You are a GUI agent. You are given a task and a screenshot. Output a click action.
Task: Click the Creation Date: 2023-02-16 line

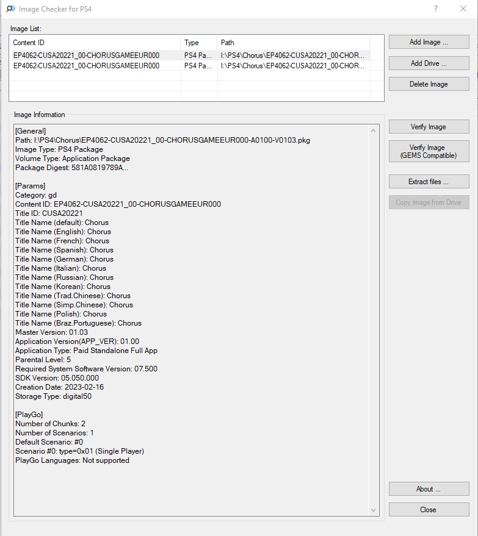60,387
